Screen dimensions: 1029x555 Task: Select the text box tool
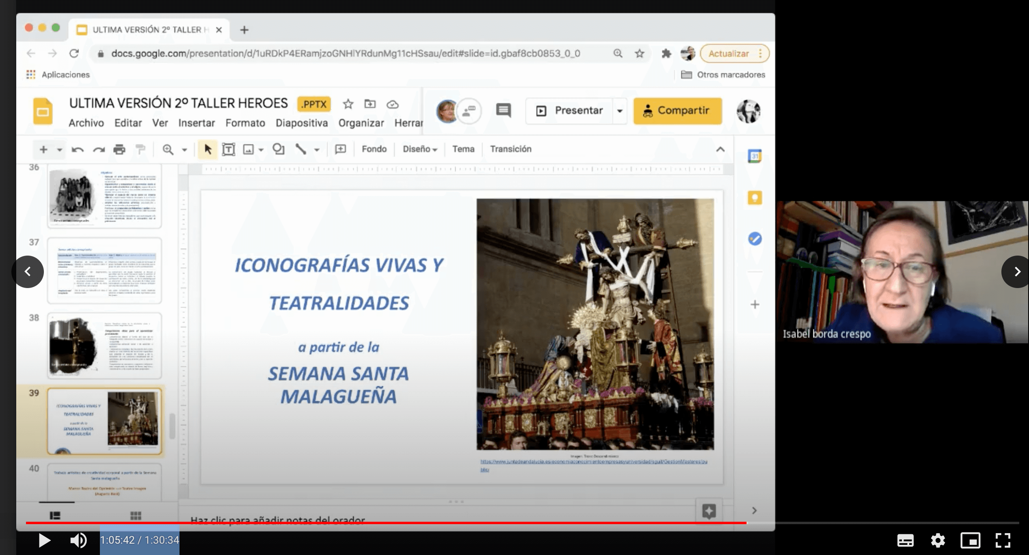click(x=229, y=149)
